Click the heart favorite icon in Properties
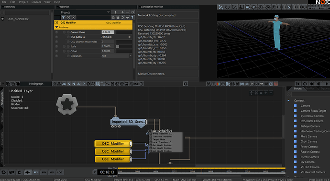Screen dimensions: 330x181 click(x=127, y=18)
